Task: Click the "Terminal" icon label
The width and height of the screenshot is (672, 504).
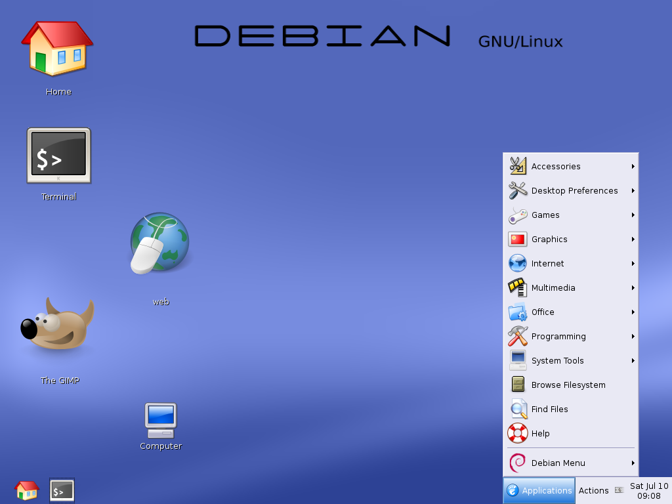Action: 58,197
